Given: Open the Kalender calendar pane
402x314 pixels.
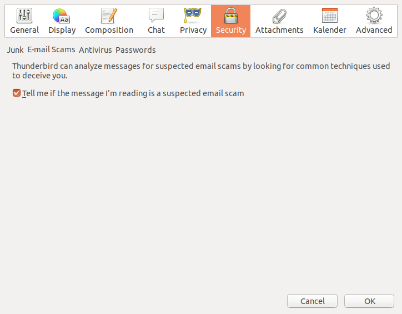Looking at the screenshot, I should pos(329,21).
